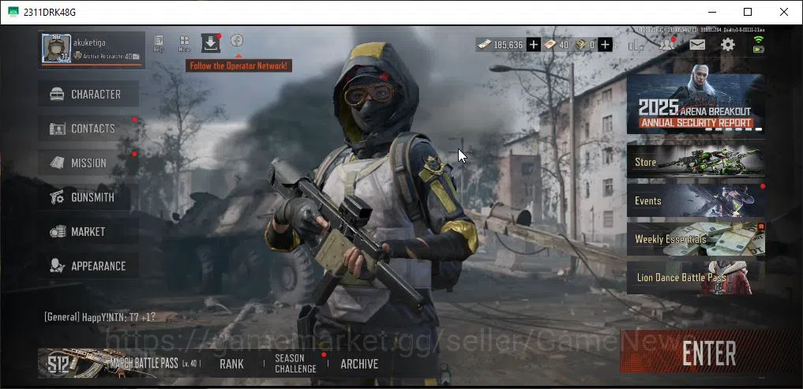Viewport: 803px width, 389px height.
Task: Click the ENTER button
Action: coord(709,353)
